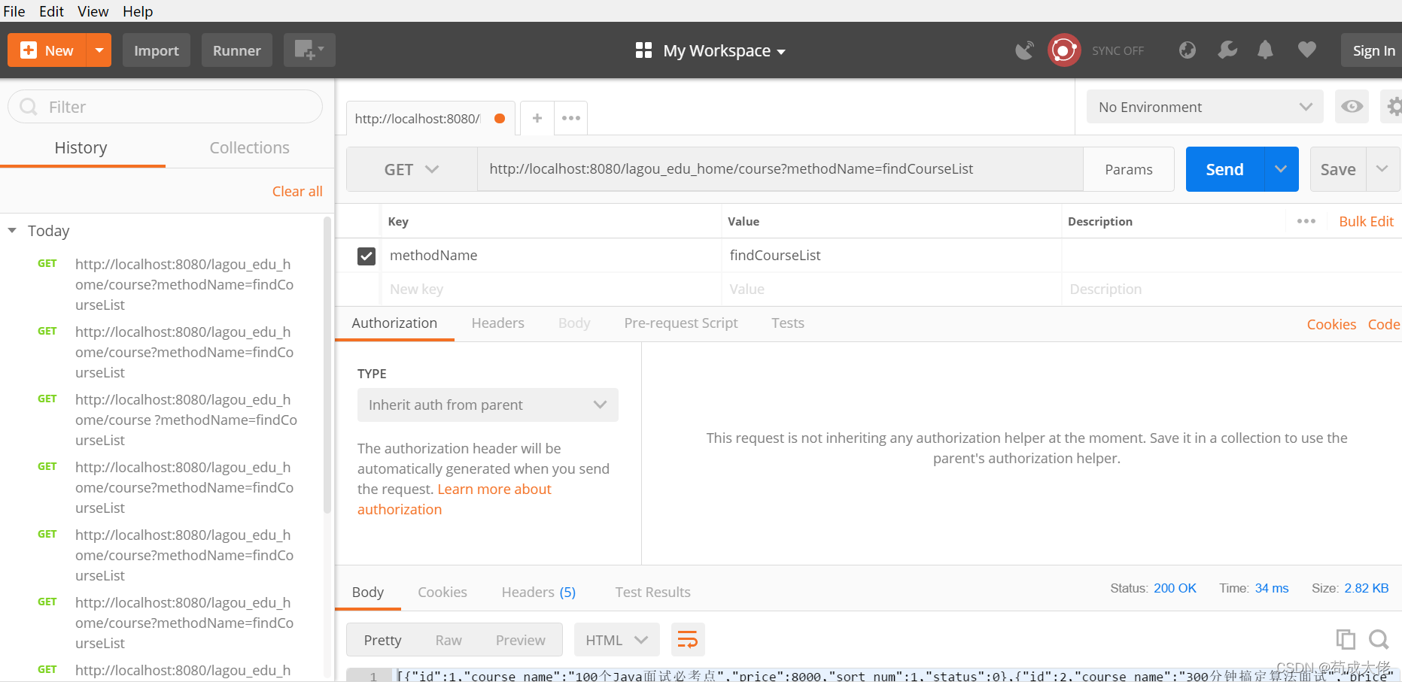
Task: Open Save dropdown arrow
Action: (1382, 169)
